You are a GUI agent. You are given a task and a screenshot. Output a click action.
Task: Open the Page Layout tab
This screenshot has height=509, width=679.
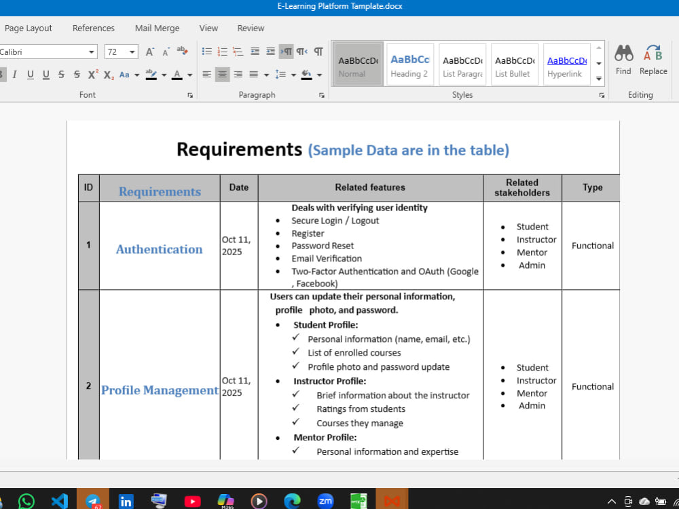pos(28,28)
